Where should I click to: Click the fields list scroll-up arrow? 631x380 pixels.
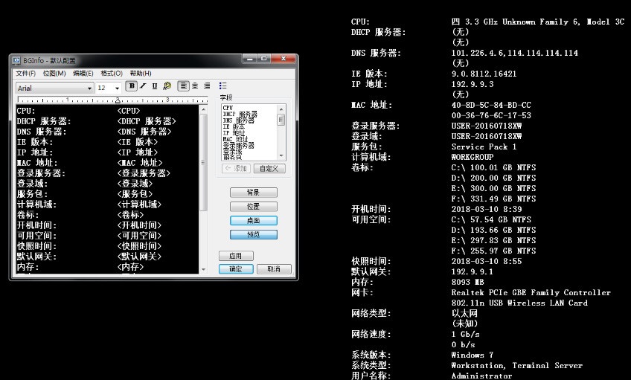click(281, 109)
